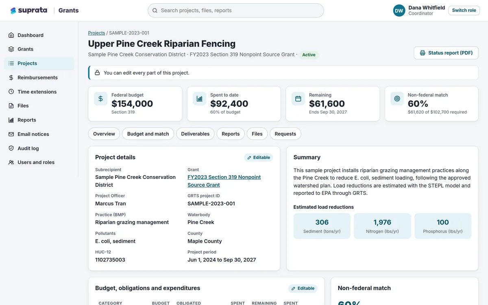Image resolution: width=488 pixels, height=305 pixels.
Task: Switch to the Budget and match tab
Action: (148, 134)
